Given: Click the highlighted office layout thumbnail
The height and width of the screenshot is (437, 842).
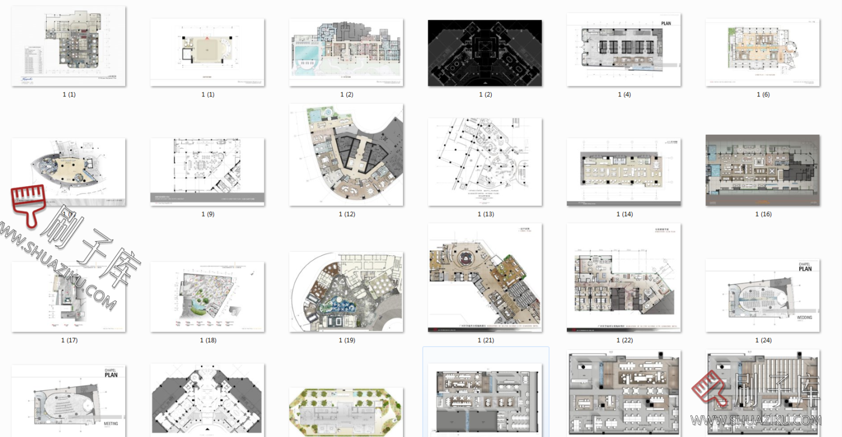Looking at the screenshot, I should tap(486, 398).
